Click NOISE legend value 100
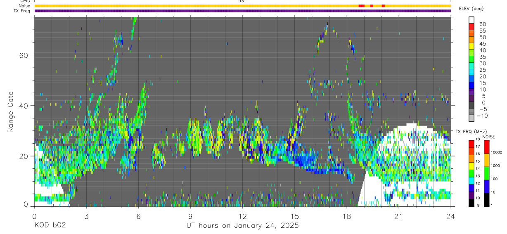 tap(494, 179)
